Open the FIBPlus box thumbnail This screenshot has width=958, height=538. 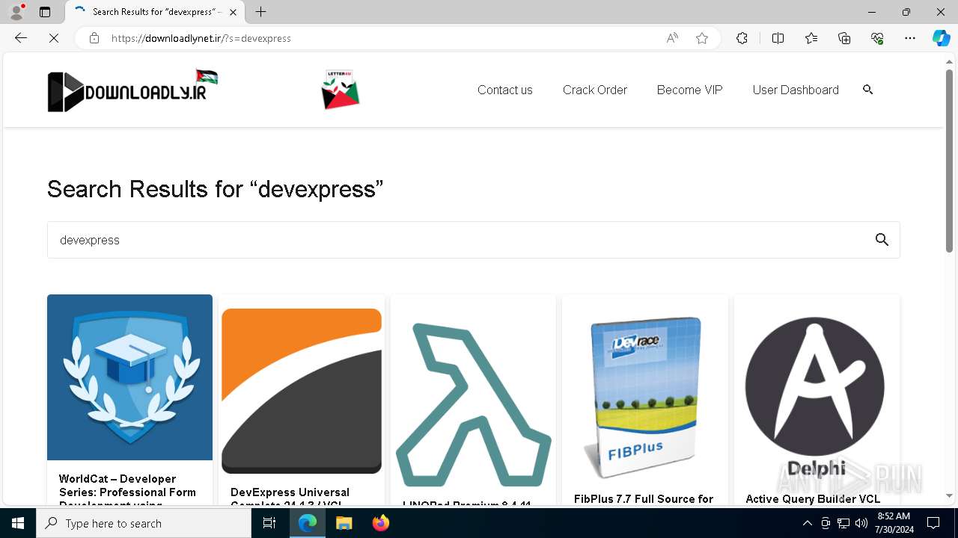(644, 398)
